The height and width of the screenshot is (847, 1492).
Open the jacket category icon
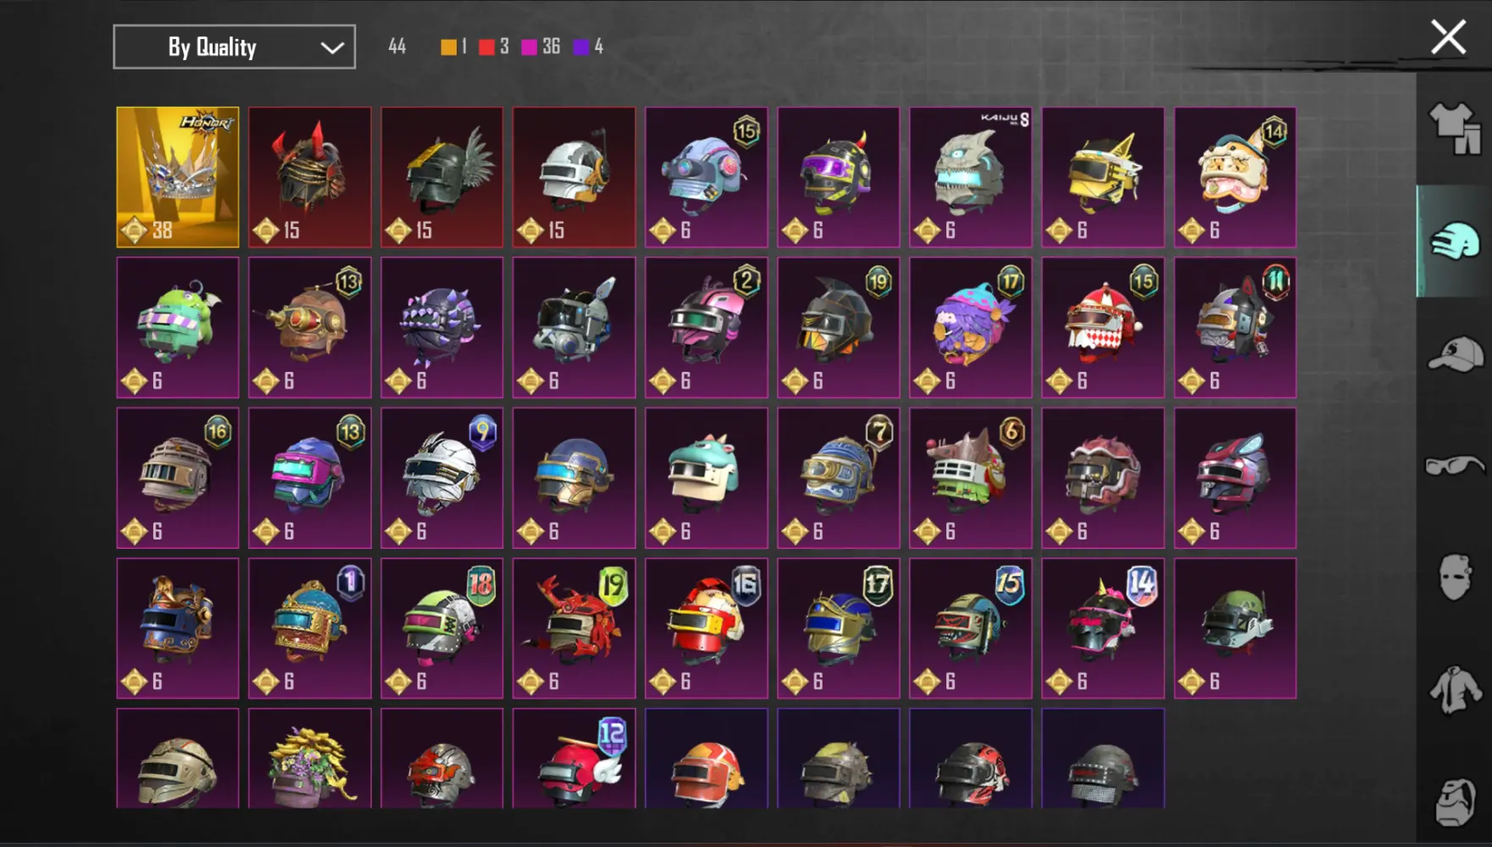click(x=1455, y=689)
